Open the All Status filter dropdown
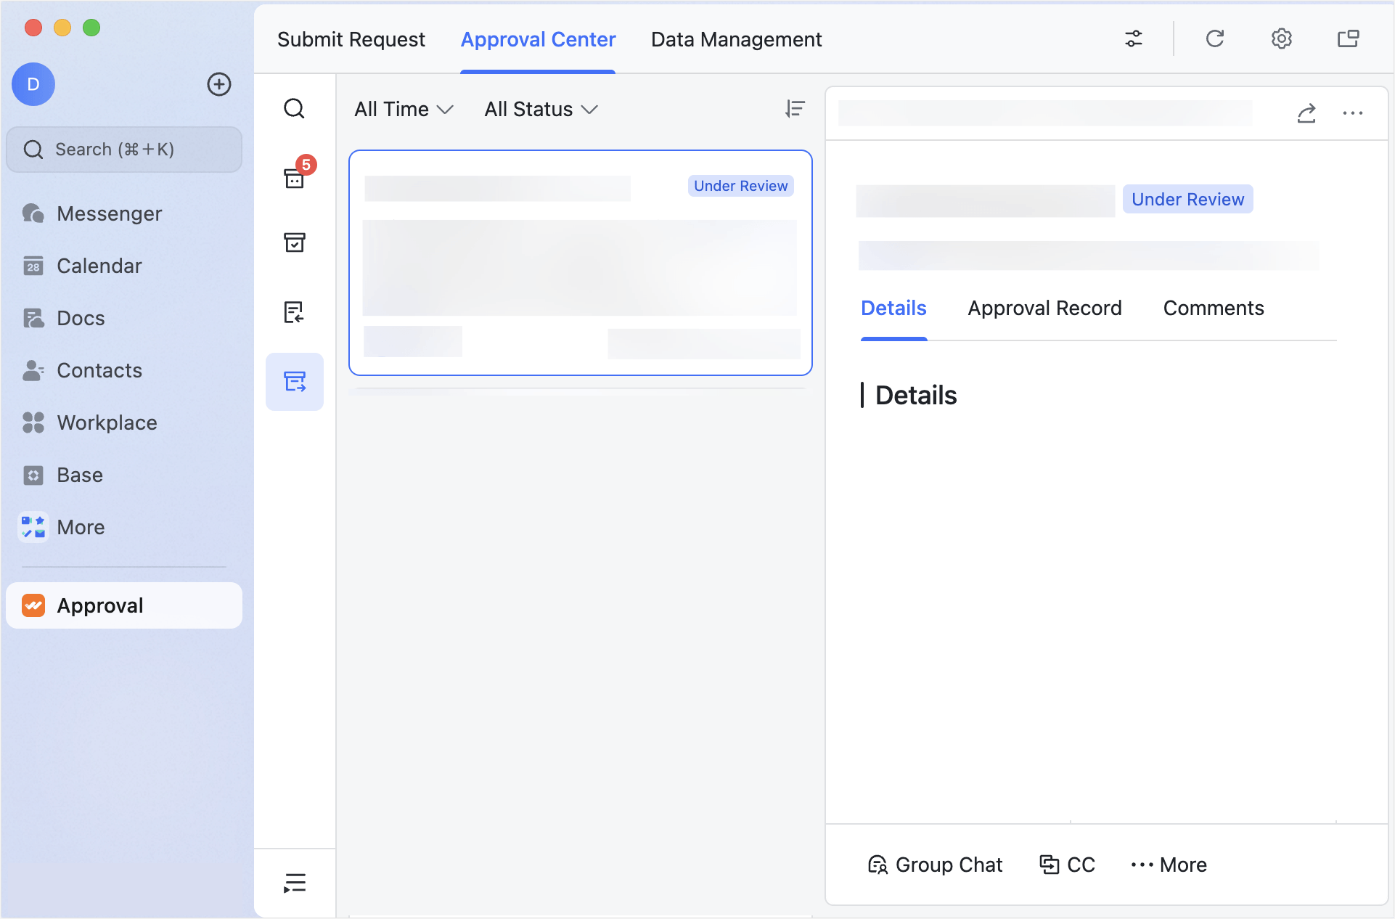 click(540, 109)
